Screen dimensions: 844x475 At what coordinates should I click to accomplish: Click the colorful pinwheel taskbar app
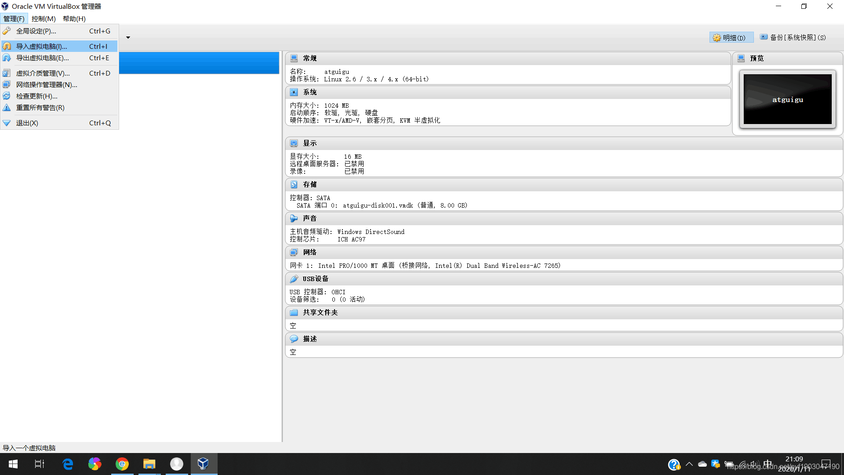95,464
